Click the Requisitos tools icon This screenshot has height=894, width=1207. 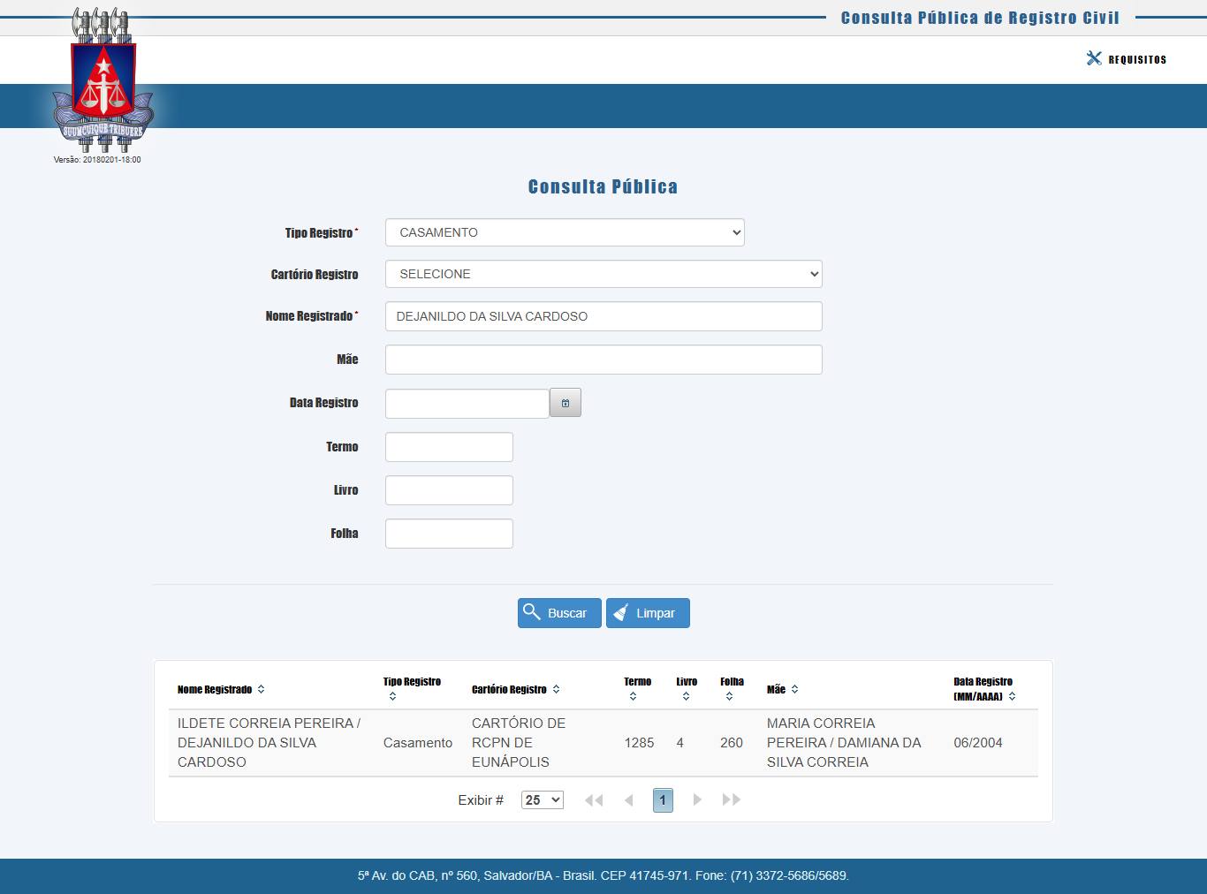(1094, 58)
